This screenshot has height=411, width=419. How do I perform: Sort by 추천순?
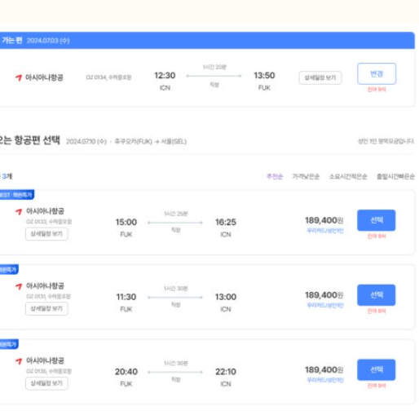coord(275,176)
